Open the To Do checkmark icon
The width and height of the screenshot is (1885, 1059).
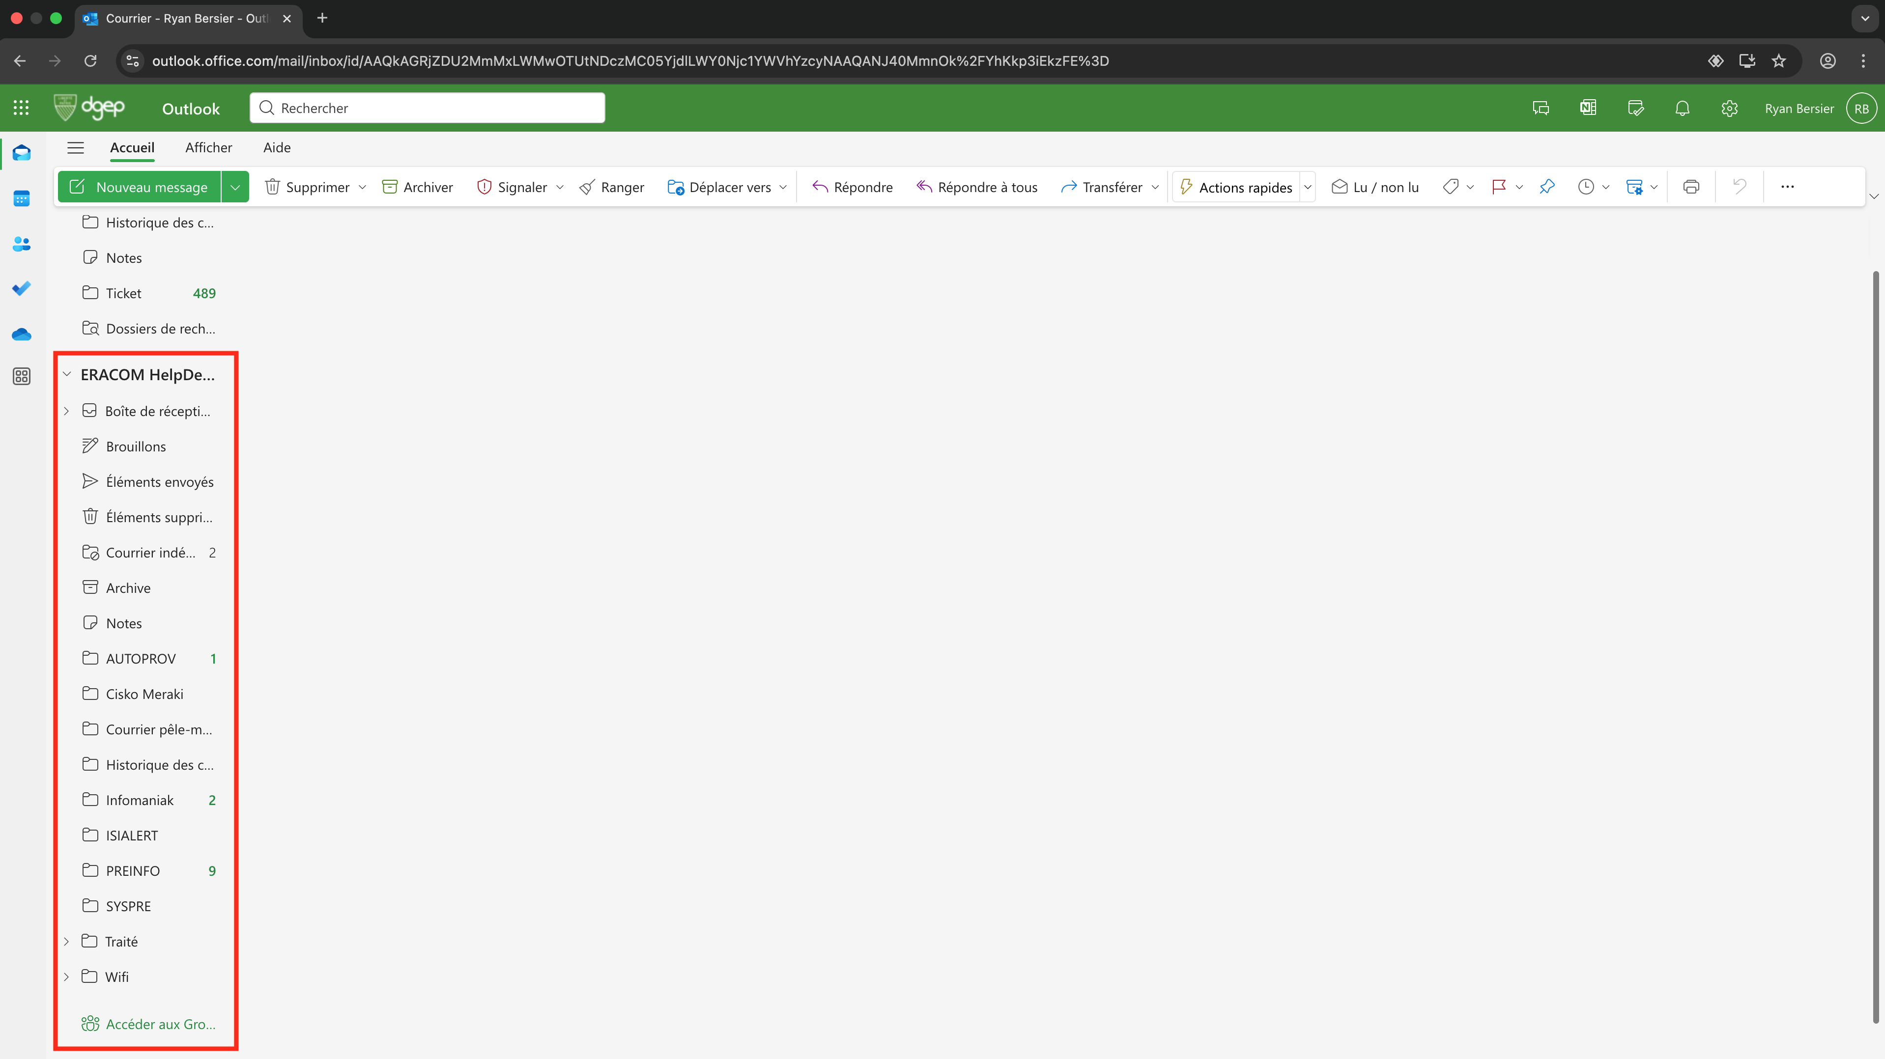coord(21,288)
